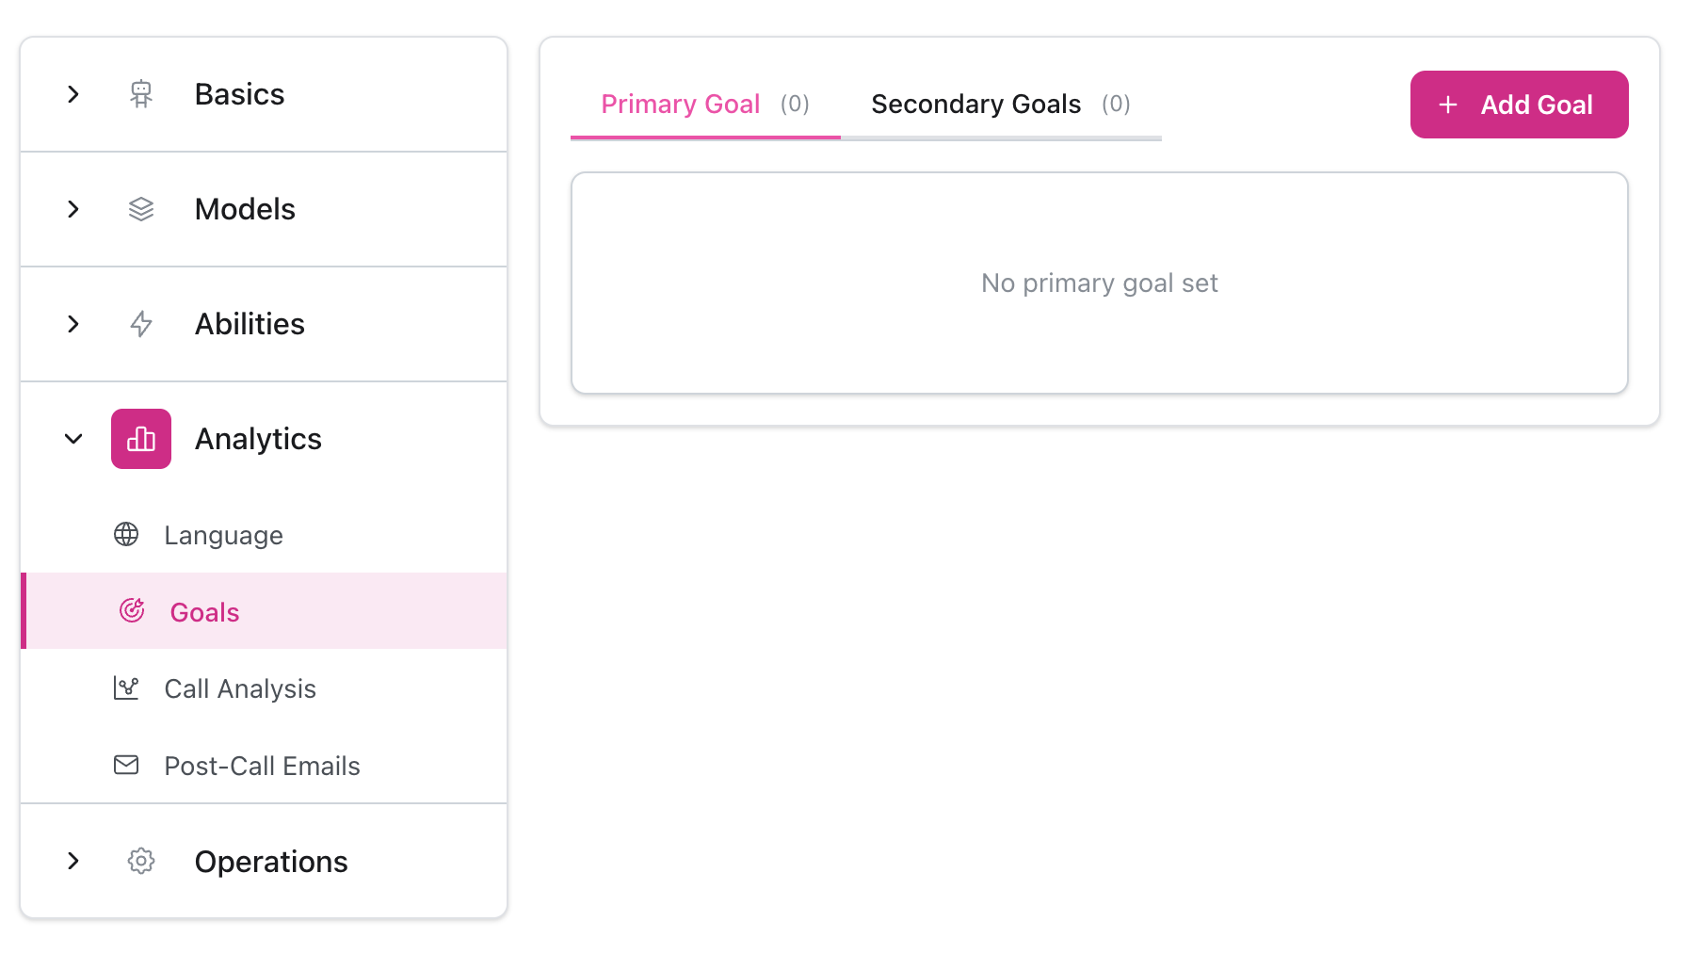Open the Post-Call Emails page
The image size is (1708, 970).
coord(262,767)
